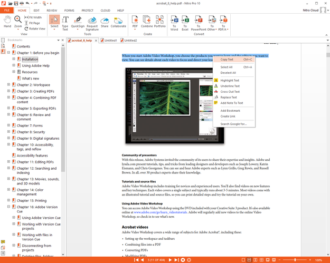Viewport: 330px width, 263px height.
Task: Click the Open folder icon in quick access toolbar
Action: [11, 3]
